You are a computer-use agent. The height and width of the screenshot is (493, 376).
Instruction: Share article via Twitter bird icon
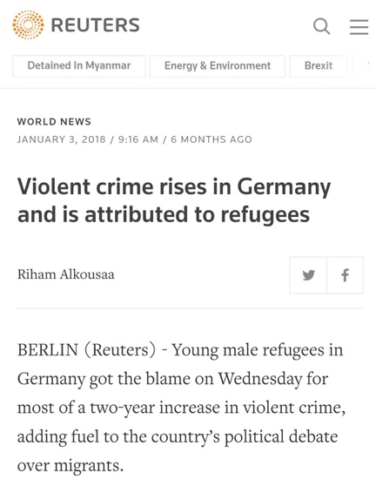point(308,275)
